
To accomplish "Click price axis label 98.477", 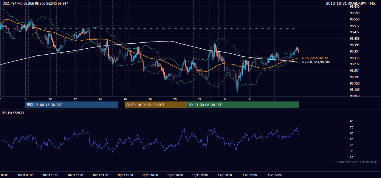I will click(x=354, y=32).
